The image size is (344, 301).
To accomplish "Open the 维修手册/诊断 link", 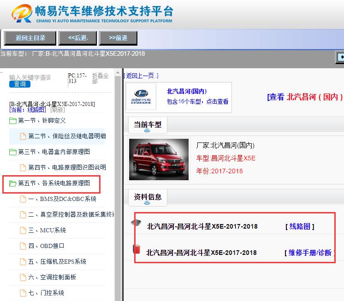I will [310, 253].
